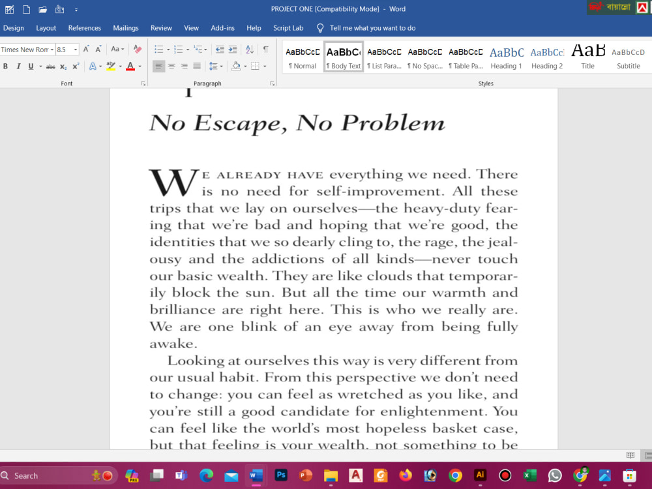Toggle Superscript formatting

click(x=76, y=66)
